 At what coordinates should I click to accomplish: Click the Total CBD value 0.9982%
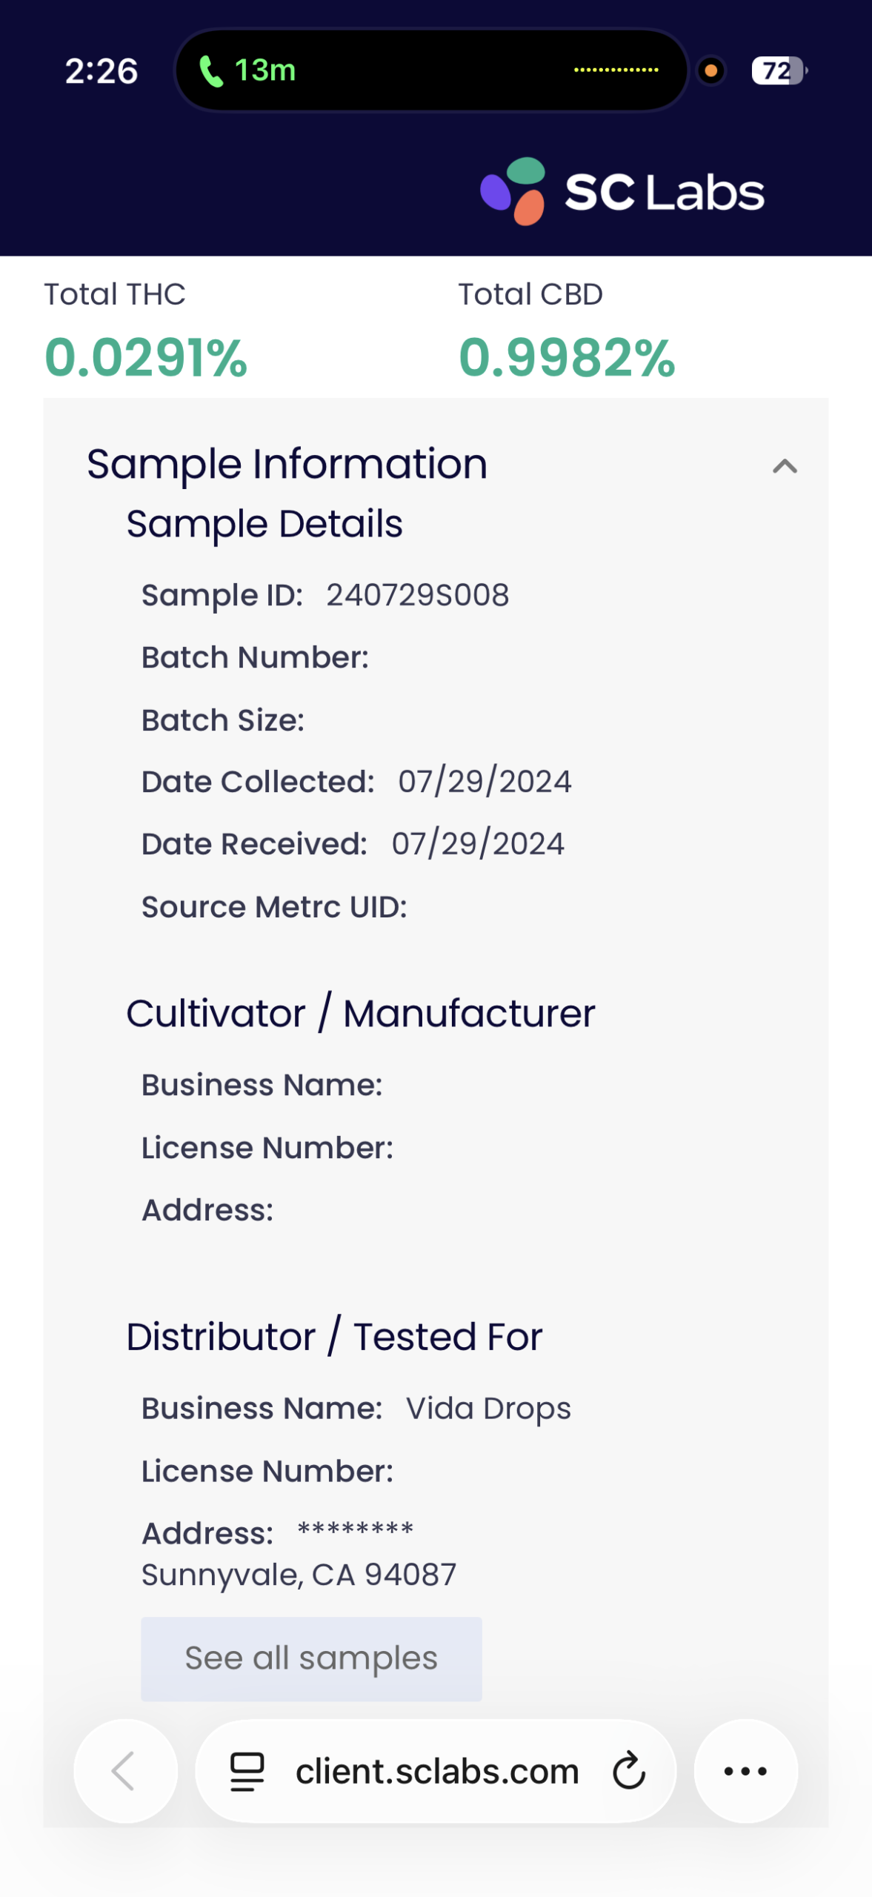567,358
